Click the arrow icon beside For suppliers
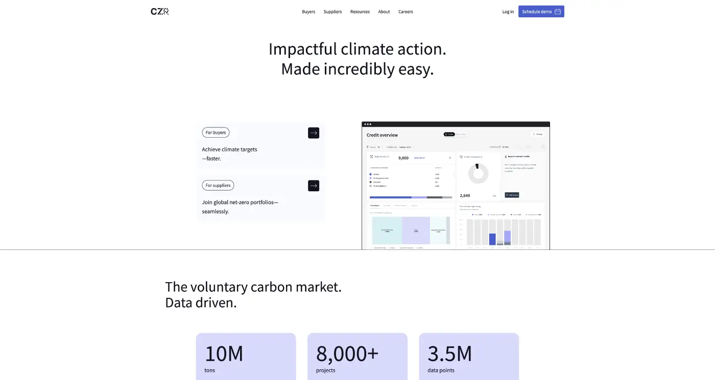This screenshot has width=715, height=380. [314, 186]
